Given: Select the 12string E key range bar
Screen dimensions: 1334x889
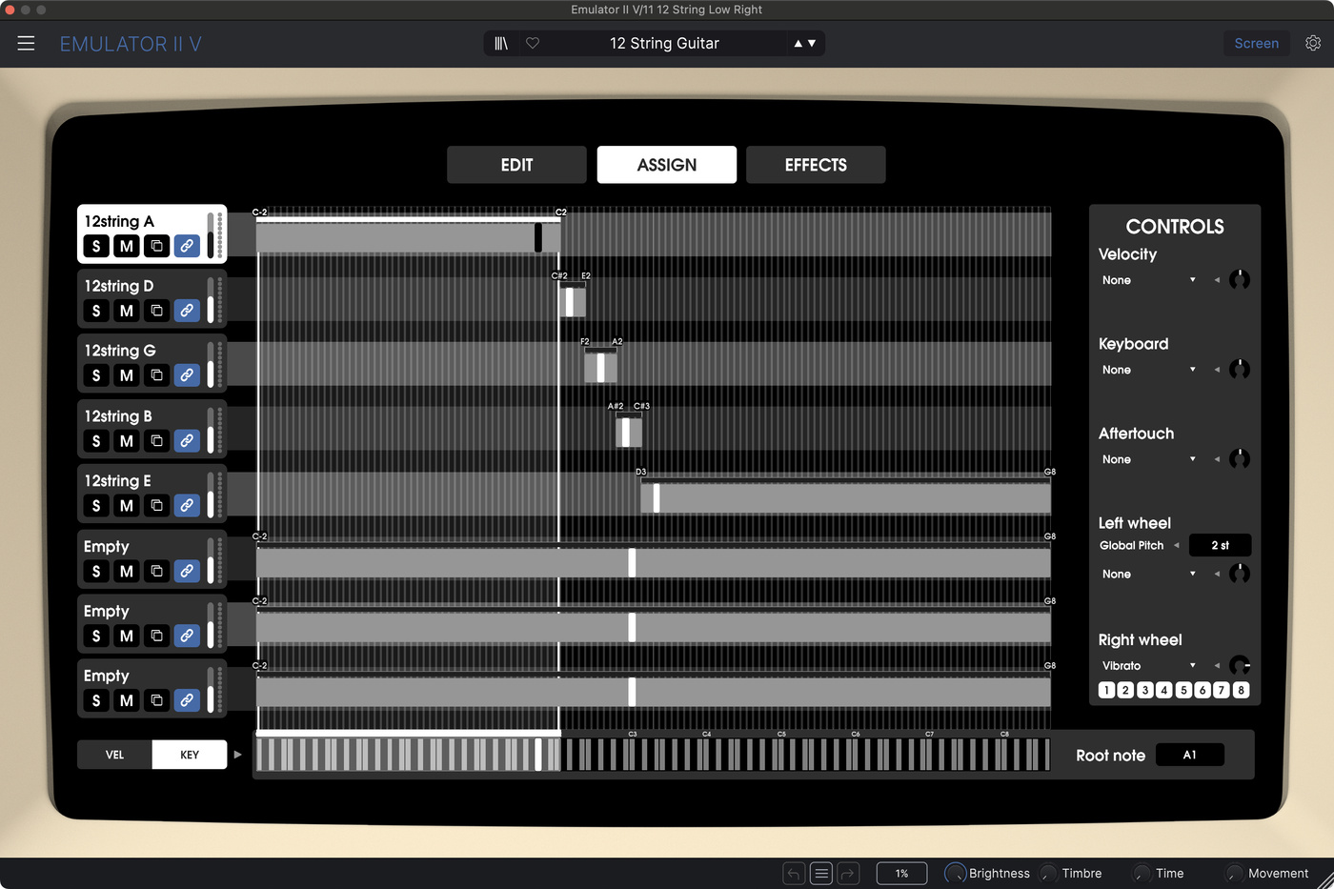Looking at the screenshot, I should point(846,497).
